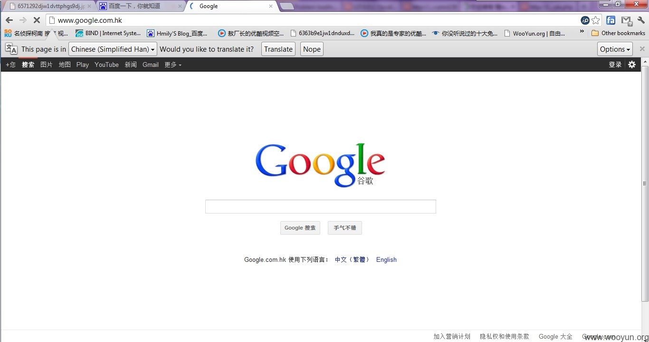Close the 6571292djw1dvttphgs9dj tab
649x342 pixels.
click(x=89, y=6)
